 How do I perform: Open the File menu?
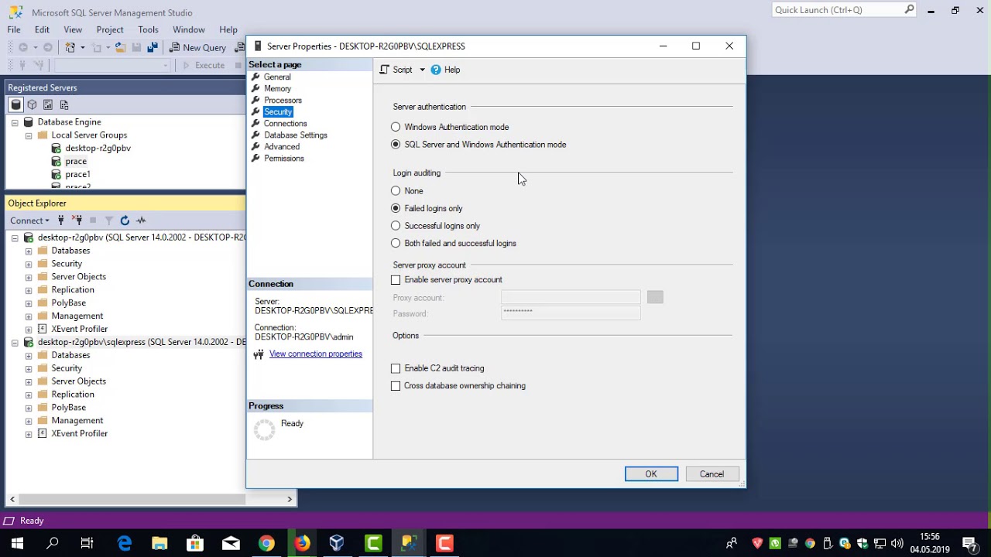point(14,29)
